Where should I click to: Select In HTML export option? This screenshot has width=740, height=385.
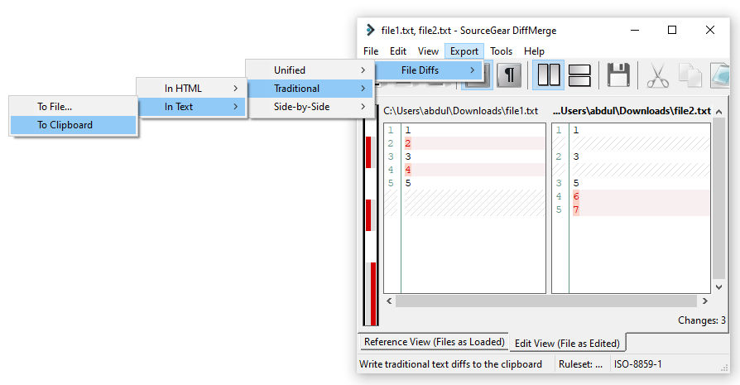pyautogui.click(x=191, y=89)
